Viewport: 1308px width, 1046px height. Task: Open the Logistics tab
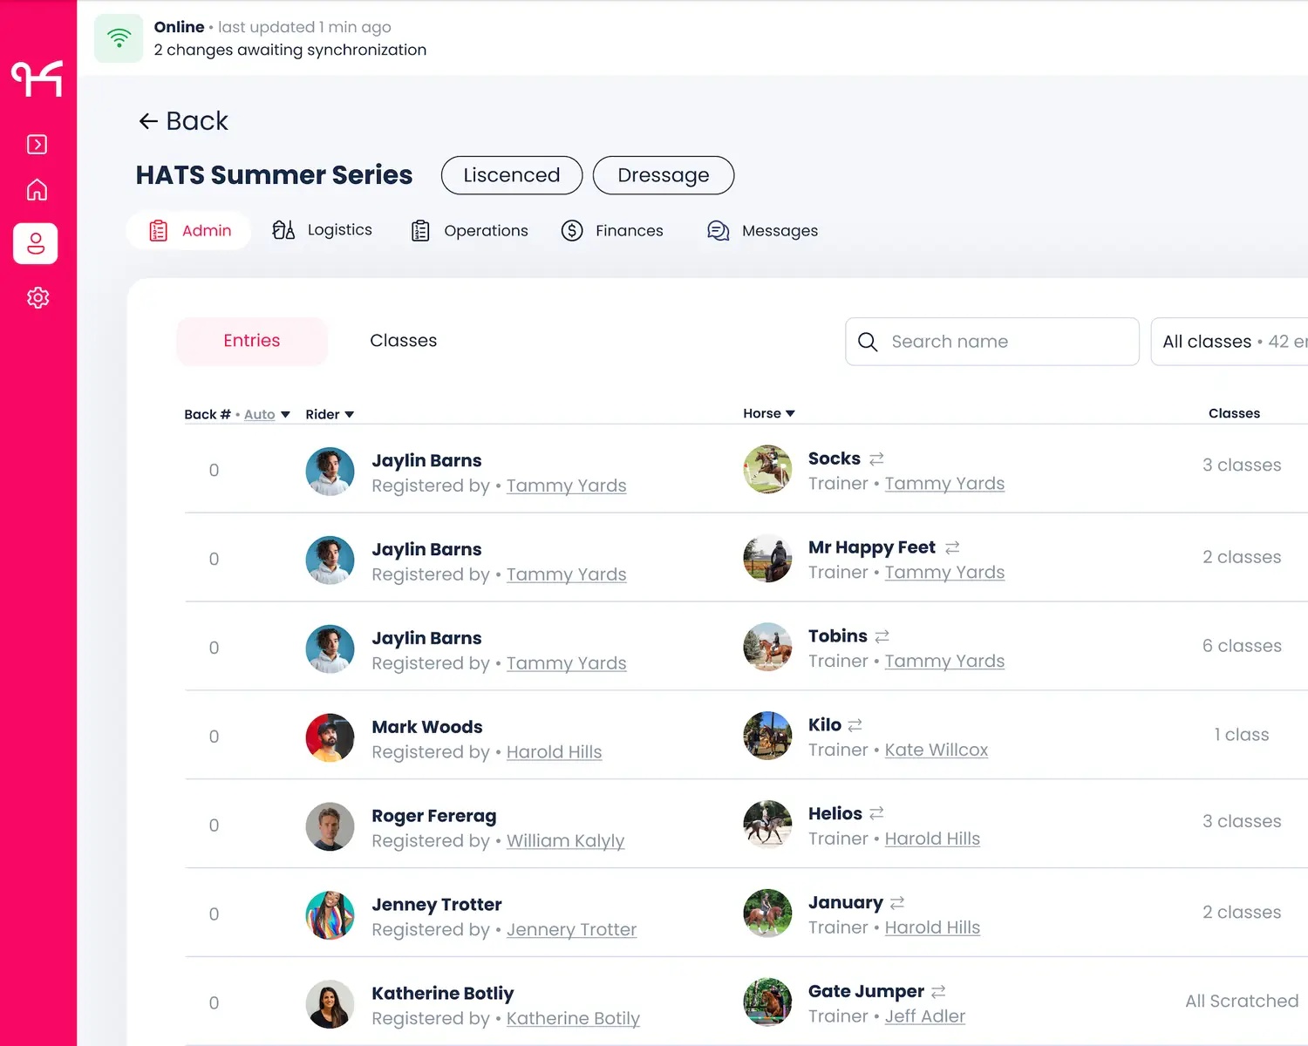[322, 230]
